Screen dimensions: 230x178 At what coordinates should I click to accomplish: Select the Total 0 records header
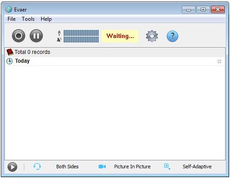(x=115, y=52)
